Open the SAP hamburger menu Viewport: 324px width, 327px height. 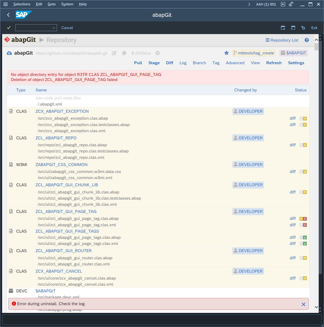(x=6, y=4)
